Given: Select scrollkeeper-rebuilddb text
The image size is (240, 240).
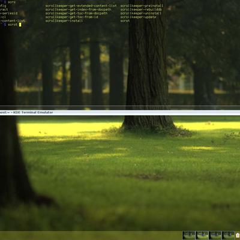Looking at the screenshot, I should (141, 10).
